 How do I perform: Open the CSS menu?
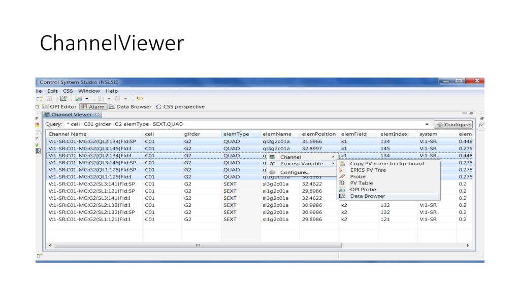point(68,91)
